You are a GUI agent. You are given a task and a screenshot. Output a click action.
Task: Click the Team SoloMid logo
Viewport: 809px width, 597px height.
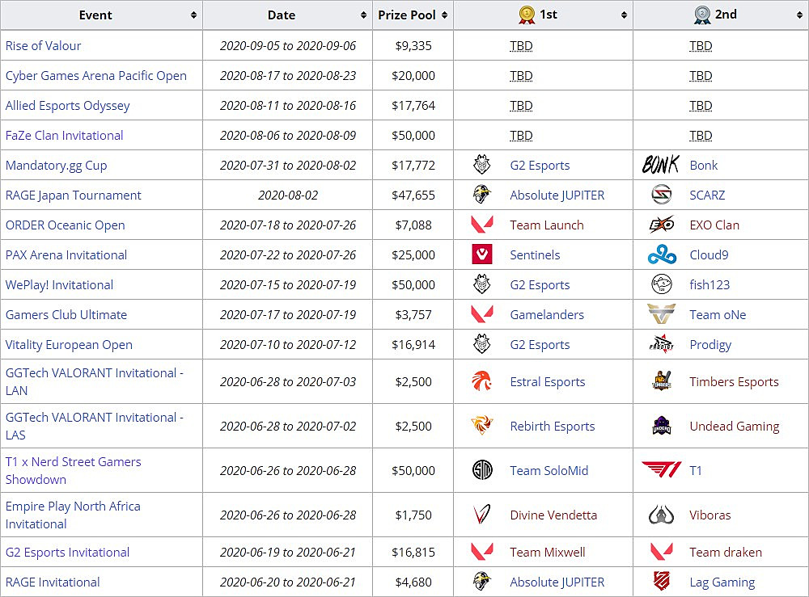pos(482,470)
